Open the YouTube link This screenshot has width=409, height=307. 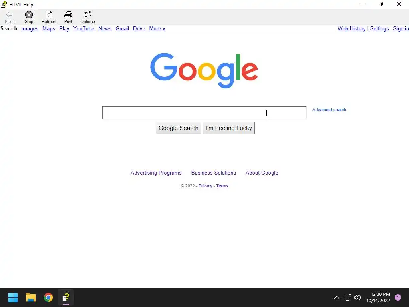84,29
